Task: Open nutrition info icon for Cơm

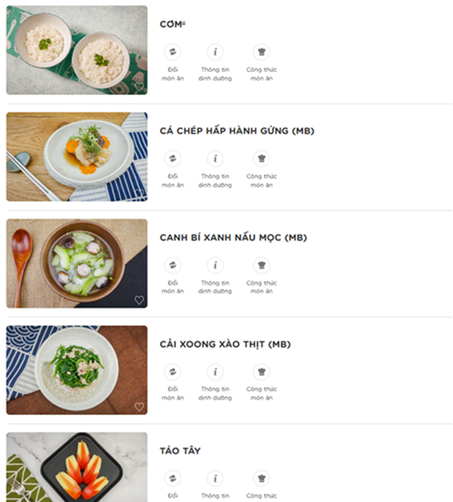Action: (x=215, y=52)
